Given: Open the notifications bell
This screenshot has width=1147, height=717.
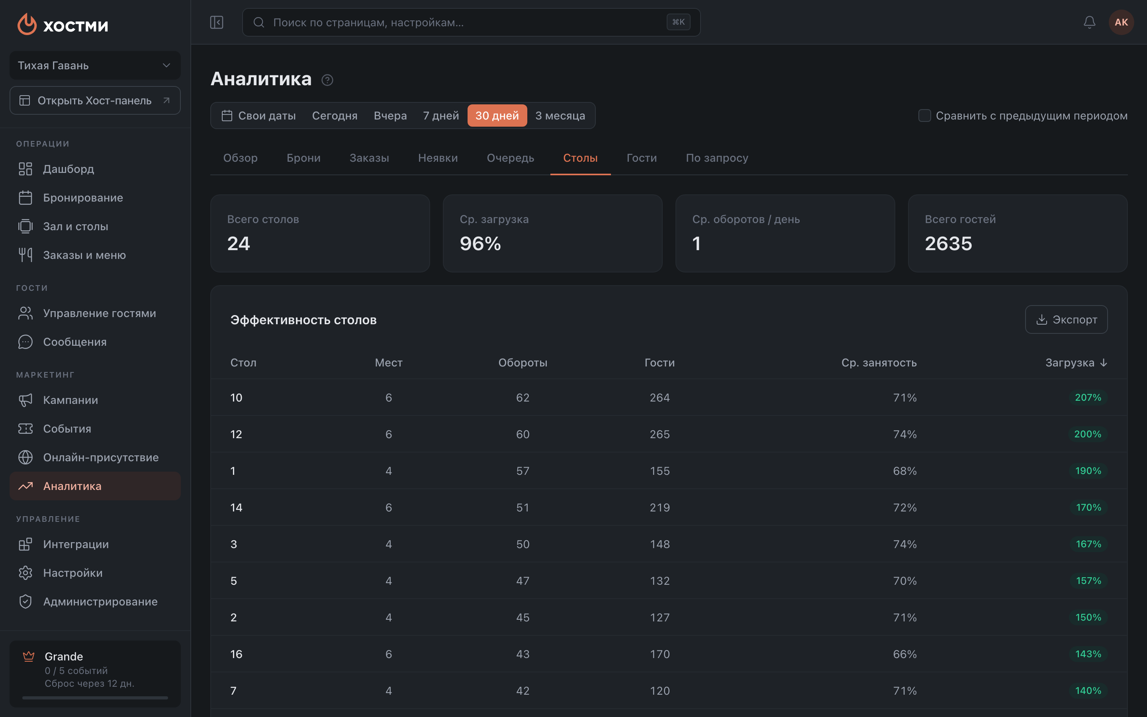Looking at the screenshot, I should (x=1089, y=22).
